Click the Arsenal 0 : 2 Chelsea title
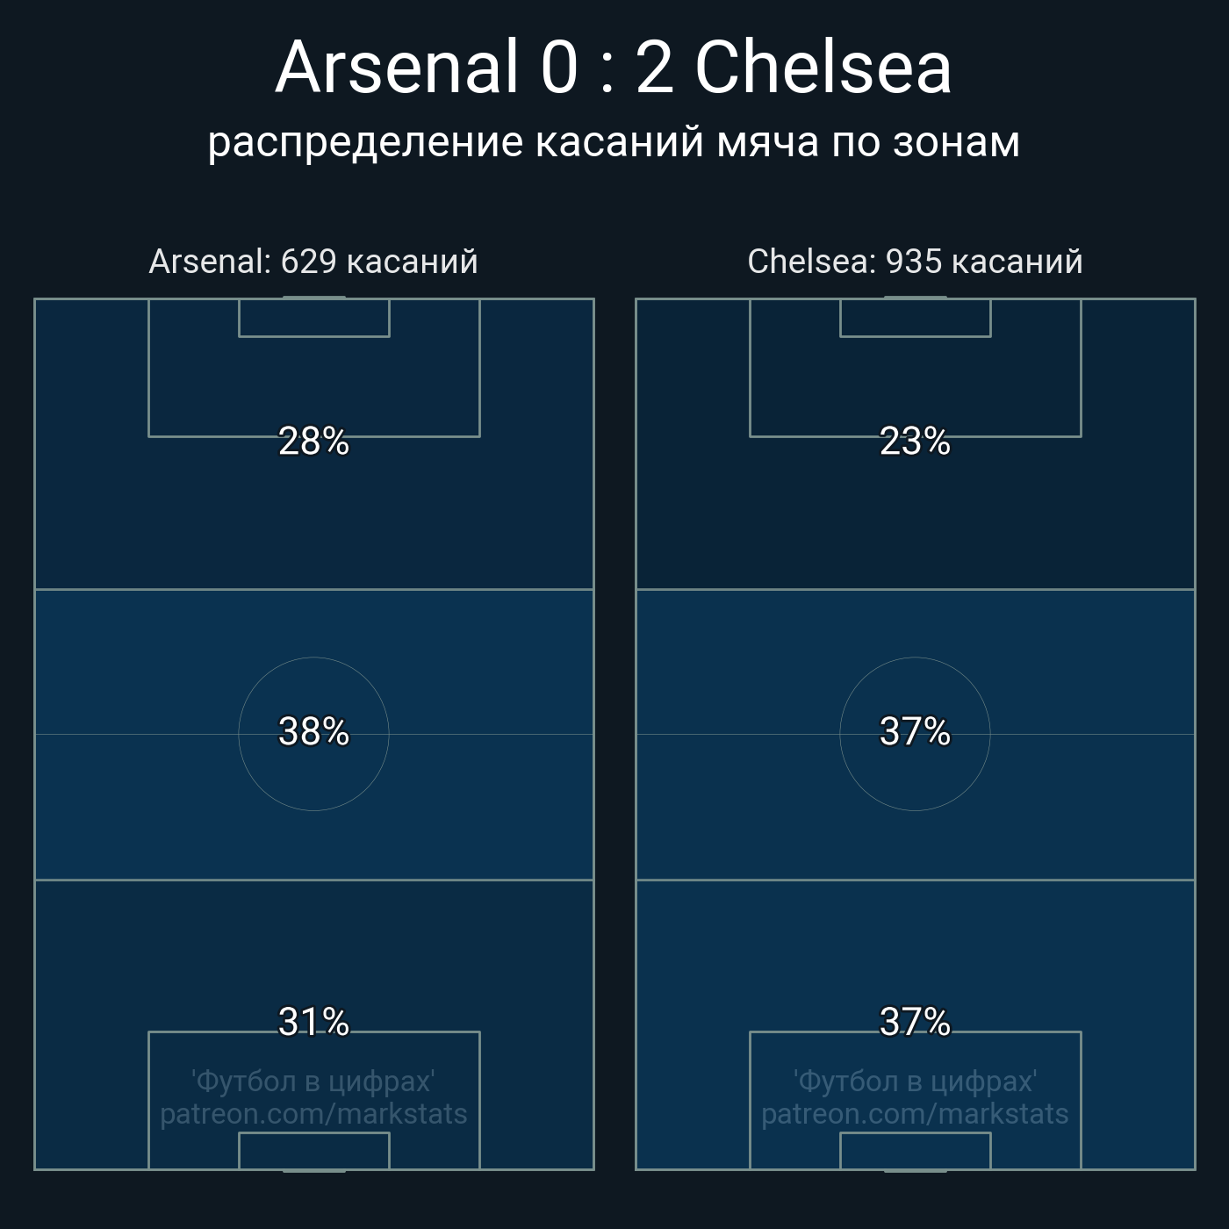The image size is (1229, 1229). tap(614, 68)
